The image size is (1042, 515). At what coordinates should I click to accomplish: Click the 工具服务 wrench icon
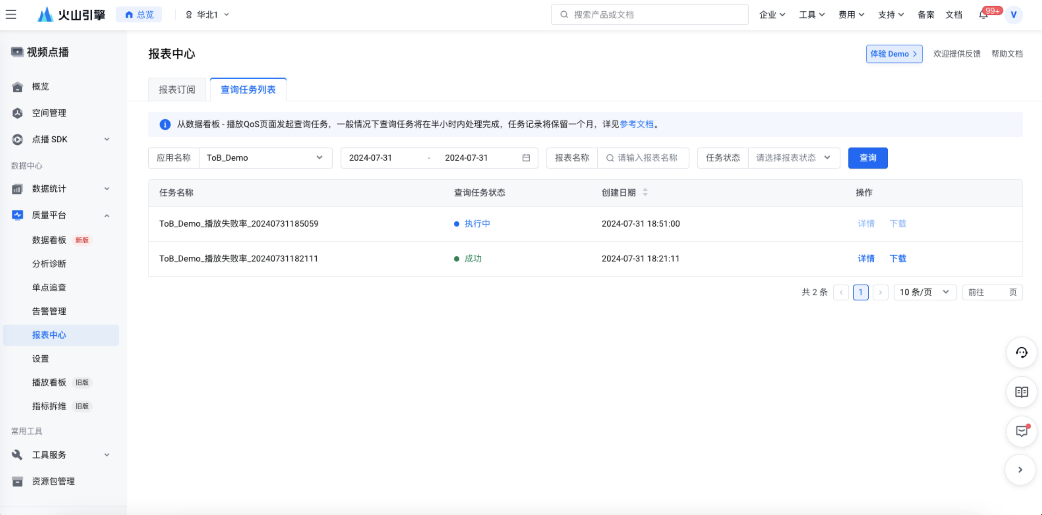[17, 454]
